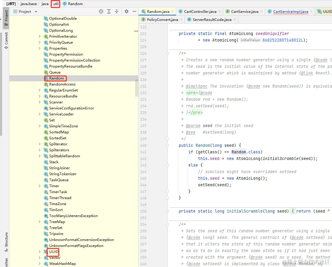
Task: Close the Random.java tab
Action: [x=172, y=12]
